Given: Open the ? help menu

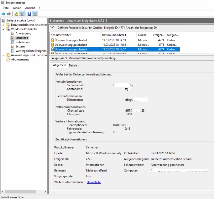Looking at the screenshot, I should point(39,8).
